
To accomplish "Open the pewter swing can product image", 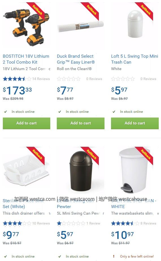I will click(81, 171).
